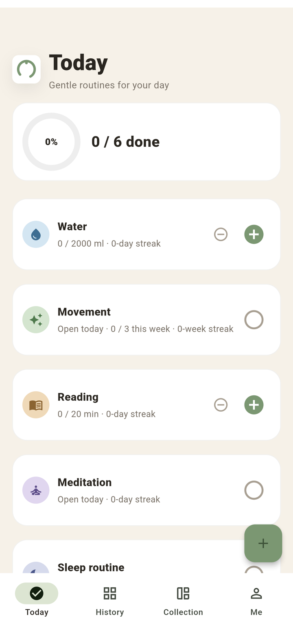Subtract Reading minutes with minus button

click(221, 405)
